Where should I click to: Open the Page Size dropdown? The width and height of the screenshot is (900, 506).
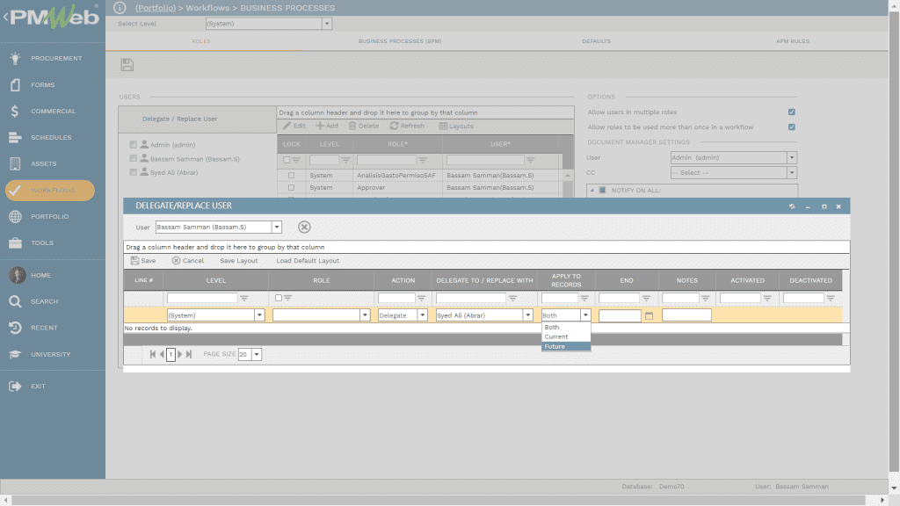(257, 355)
